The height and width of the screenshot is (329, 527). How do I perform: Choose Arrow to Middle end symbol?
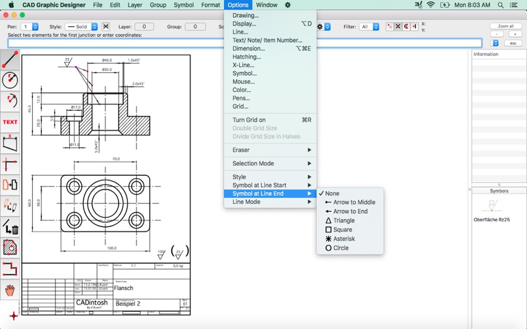pos(350,202)
